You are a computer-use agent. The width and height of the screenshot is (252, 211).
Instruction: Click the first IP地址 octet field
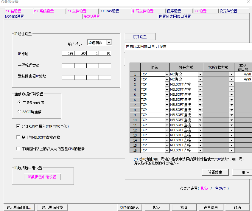click(68, 53)
